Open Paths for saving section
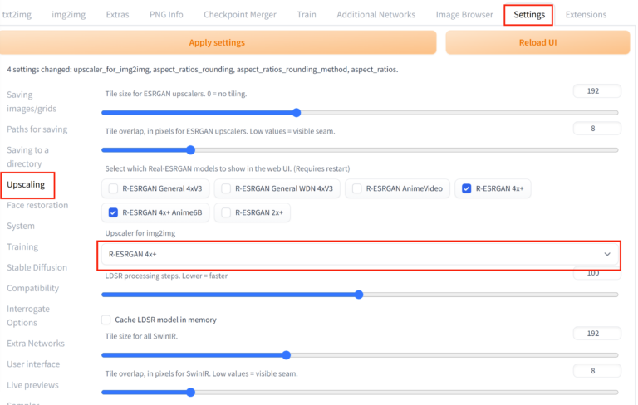The height and width of the screenshot is (405, 638). click(37, 129)
